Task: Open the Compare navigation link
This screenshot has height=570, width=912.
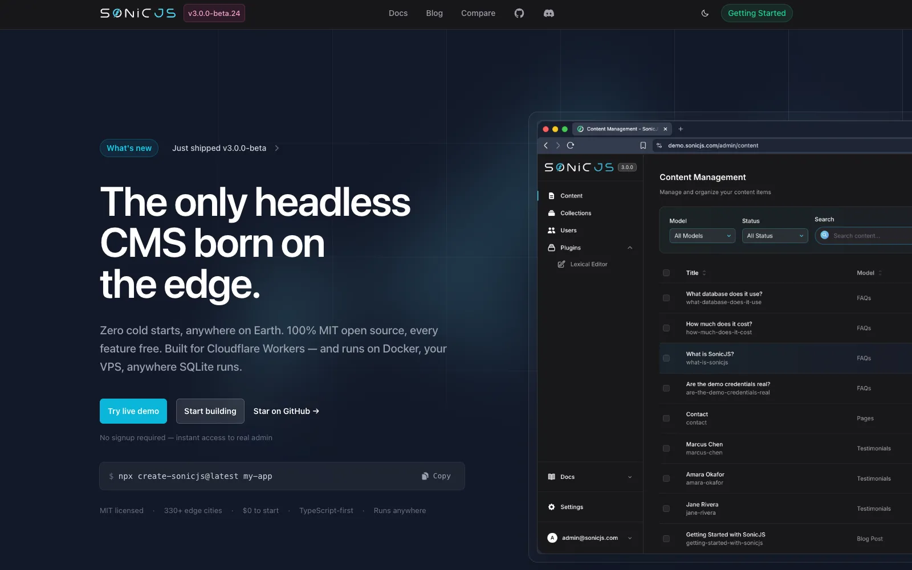Action: pyautogui.click(x=478, y=13)
